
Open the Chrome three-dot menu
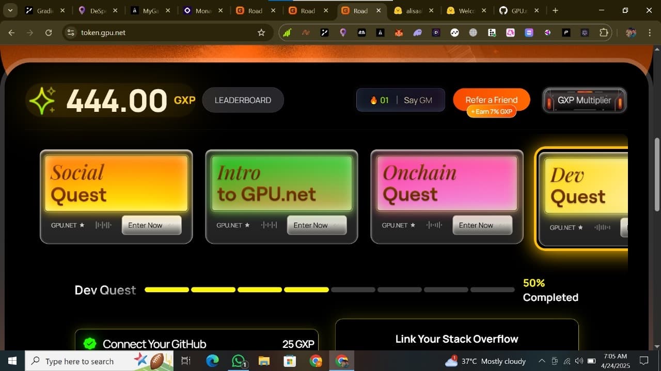650,32
